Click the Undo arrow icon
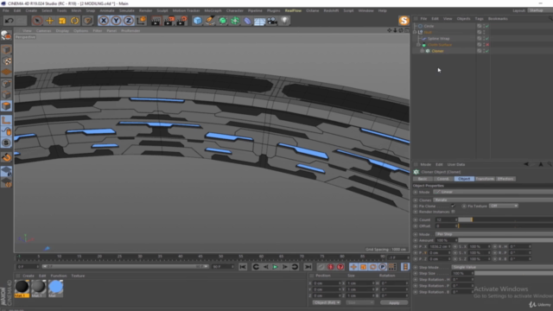This screenshot has width=553, height=311. (x=10, y=21)
